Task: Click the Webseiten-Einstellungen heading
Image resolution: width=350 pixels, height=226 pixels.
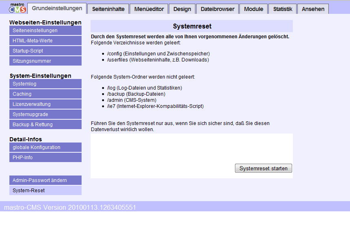Action: point(45,22)
